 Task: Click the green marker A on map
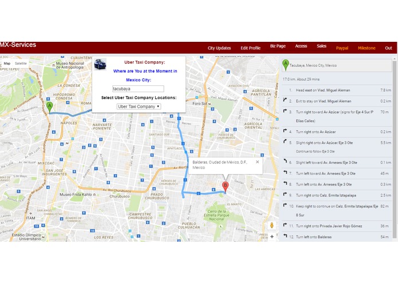pos(50,107)
